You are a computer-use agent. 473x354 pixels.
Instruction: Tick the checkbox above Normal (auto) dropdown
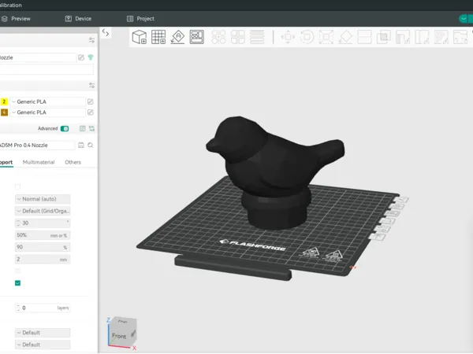click(18, 187)
